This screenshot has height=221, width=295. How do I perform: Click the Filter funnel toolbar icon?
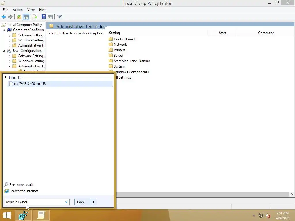tap(59, 17)
